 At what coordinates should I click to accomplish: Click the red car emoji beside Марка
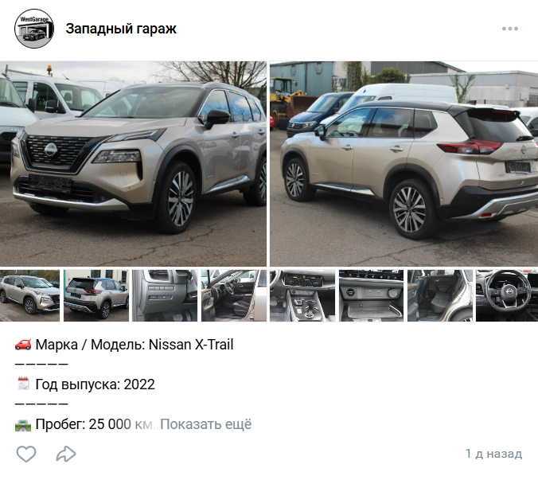(x=23, y=344)
